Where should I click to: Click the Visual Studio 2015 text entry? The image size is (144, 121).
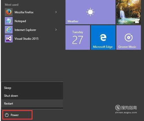[x=26, y=39]
